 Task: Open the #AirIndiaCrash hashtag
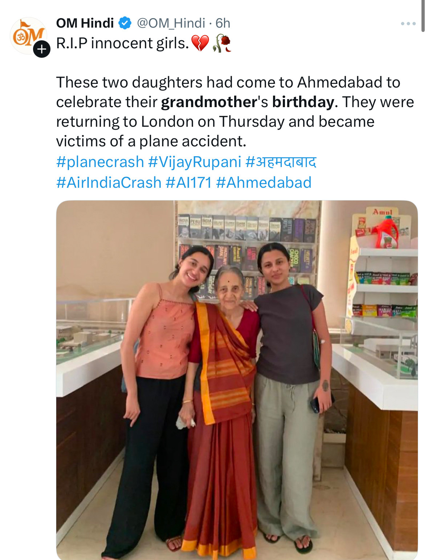coord(109,182)
